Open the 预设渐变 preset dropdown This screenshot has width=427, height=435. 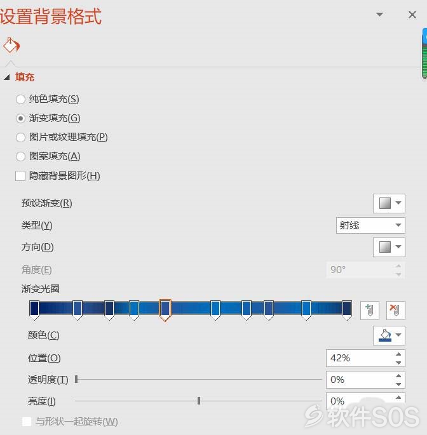[x=389, y=203]
